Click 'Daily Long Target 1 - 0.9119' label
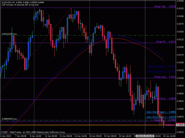Viewport: 185px width, 138px height. point(161,71)
